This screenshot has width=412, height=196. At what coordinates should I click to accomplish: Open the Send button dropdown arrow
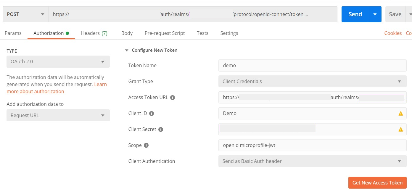coord(375,14)
